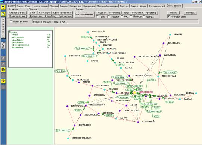The image size is (202, 145).
Task: Click the Транзитные button
Action: coord(65,16)
